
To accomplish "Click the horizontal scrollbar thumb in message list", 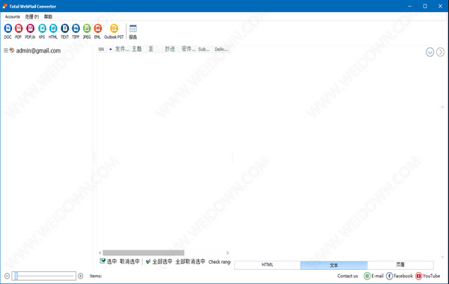I will coord(144,253).
